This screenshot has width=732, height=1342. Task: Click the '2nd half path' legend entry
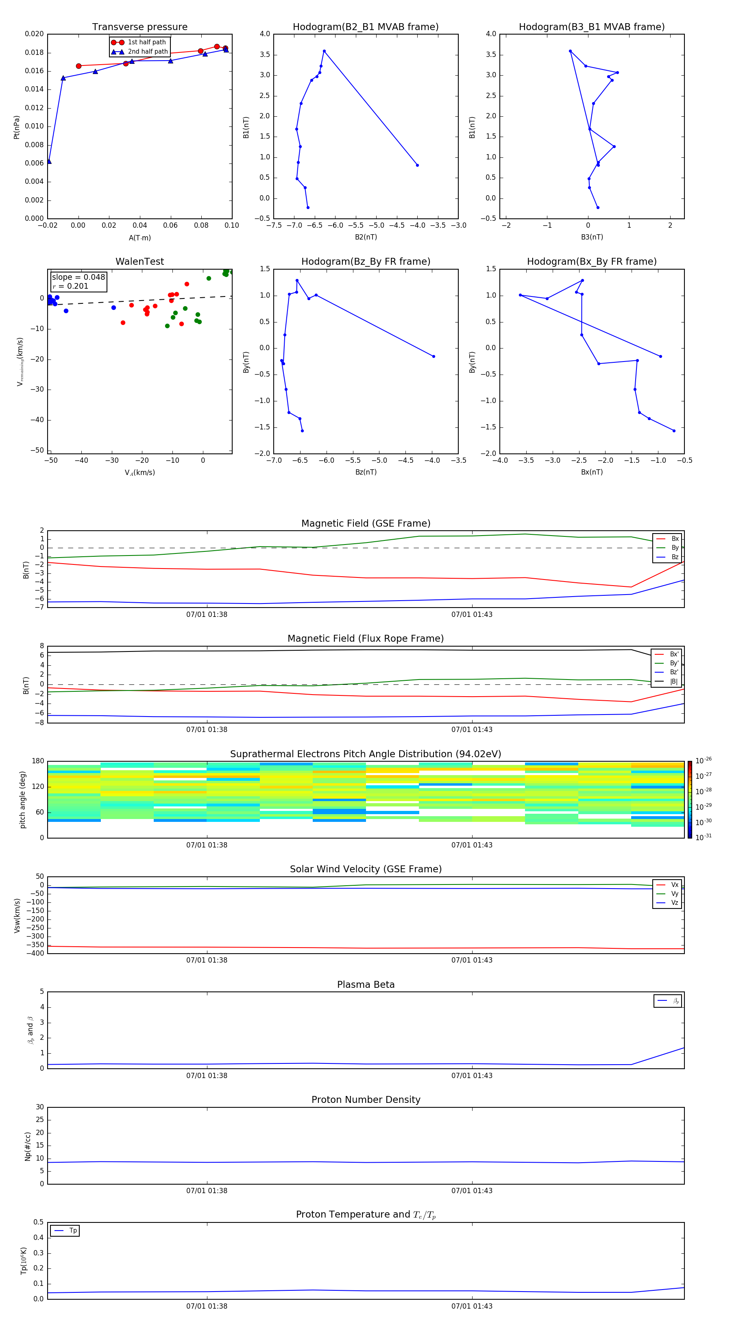tap(139, 52)
